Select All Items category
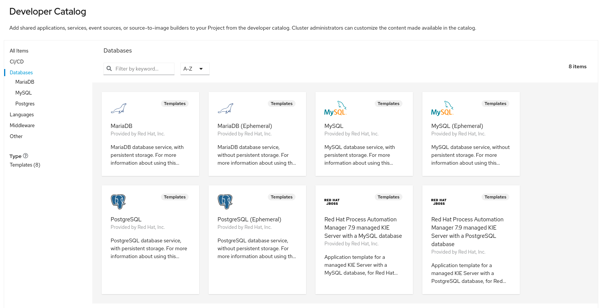602x308 pixels. (19, 51)
